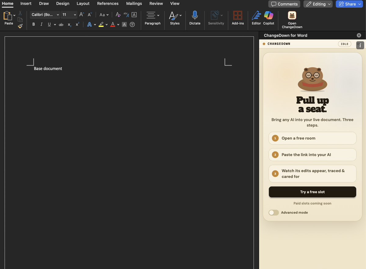Toggle Italic formatting
Viewport: 366px width, 269px height.
[41, 24]
